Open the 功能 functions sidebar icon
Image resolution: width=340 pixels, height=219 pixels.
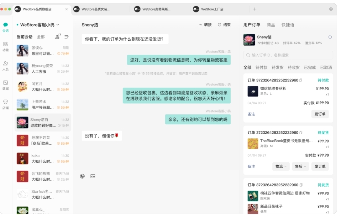pos(6,46)
